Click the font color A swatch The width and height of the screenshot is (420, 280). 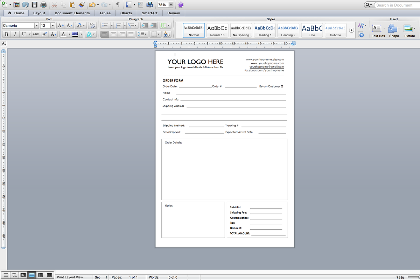[63, 34]
